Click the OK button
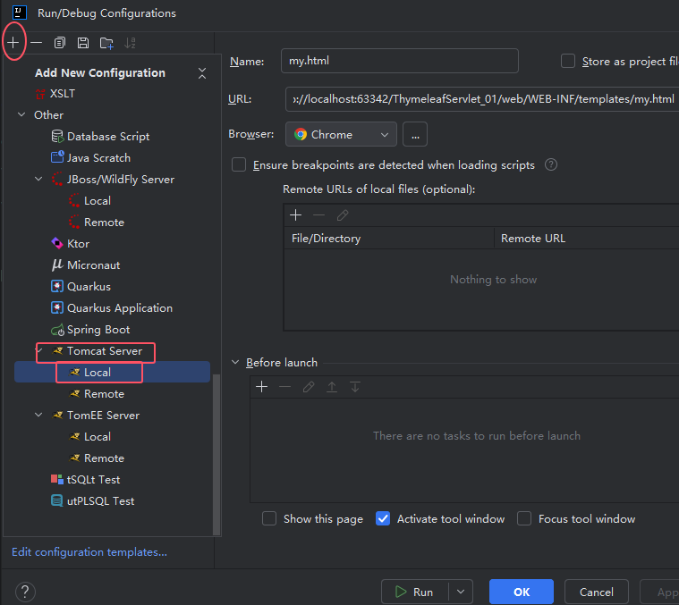 tap(522, 592)
